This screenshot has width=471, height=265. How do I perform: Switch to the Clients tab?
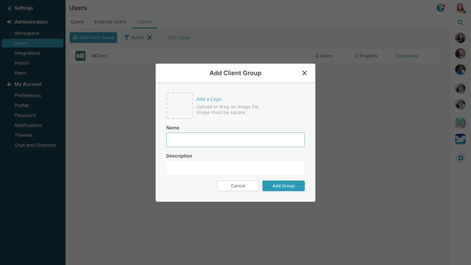(x=144, y=22)
